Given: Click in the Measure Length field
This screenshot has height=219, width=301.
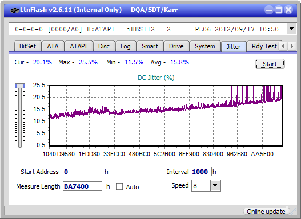Looking at the screenshot, I should pos(82,186).
